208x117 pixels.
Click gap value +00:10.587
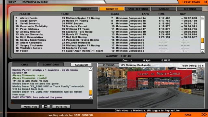tap(189, 37)
